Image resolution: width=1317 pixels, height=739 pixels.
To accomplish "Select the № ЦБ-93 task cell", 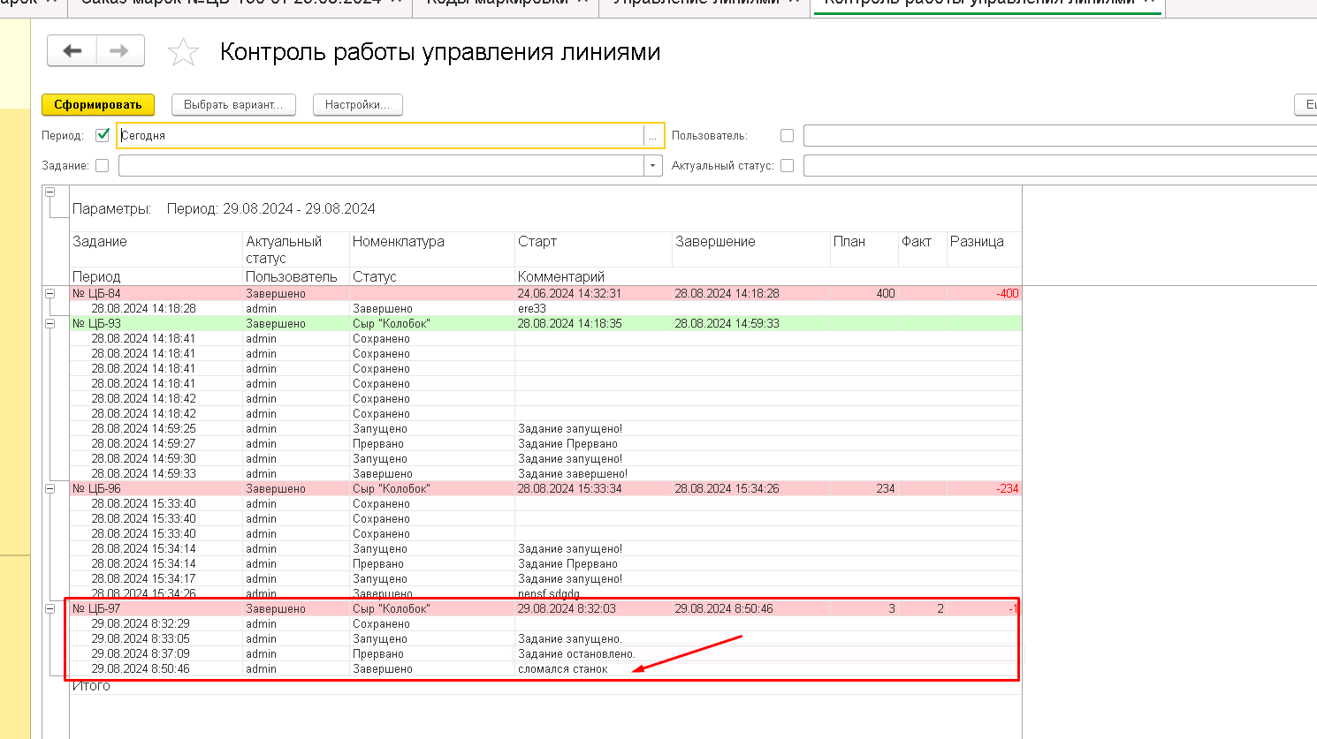I will click(156, 323).
